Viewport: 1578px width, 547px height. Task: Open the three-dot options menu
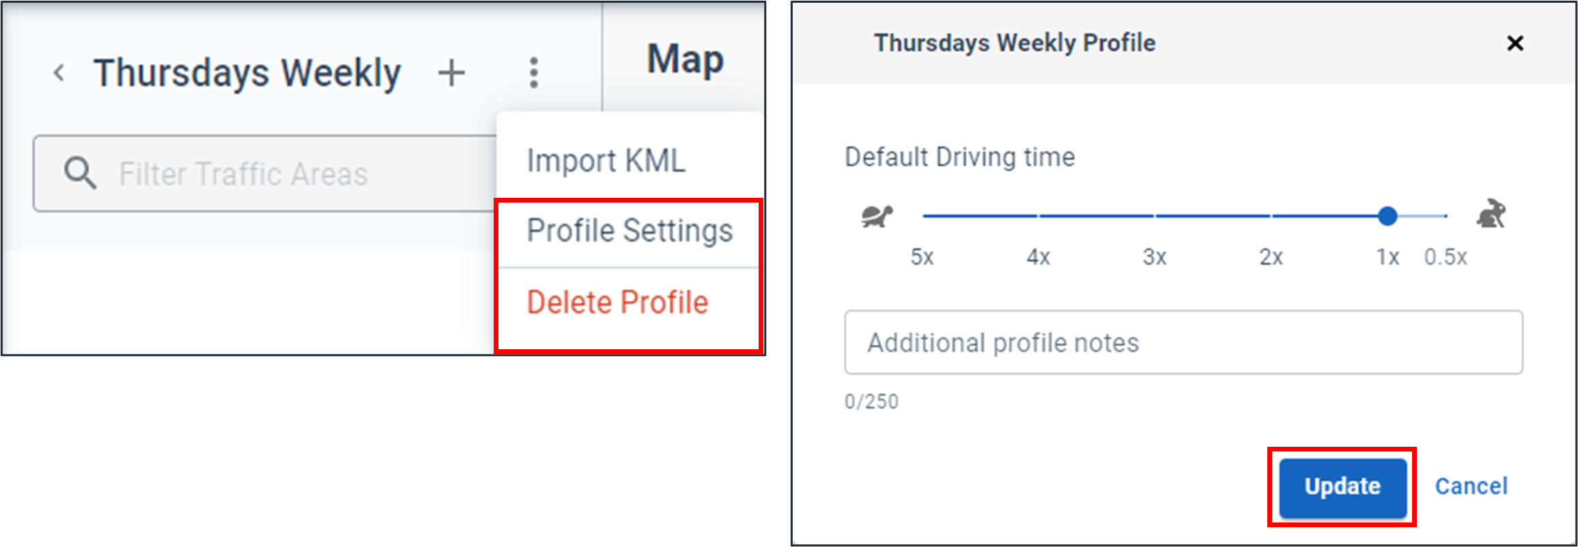click(533, 71)
